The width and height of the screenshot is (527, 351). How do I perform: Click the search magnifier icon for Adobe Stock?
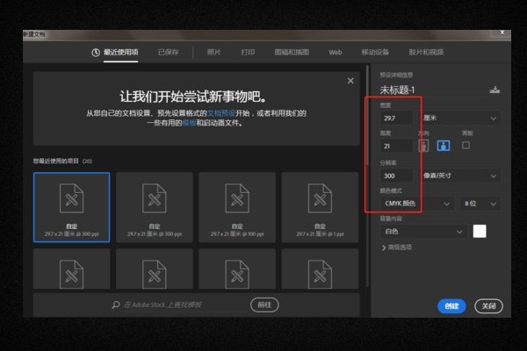[x=116, y=304]
